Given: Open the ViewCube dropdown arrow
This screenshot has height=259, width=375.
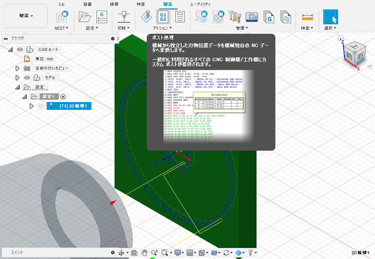Looking at the screenshot, I should [370, 66].
